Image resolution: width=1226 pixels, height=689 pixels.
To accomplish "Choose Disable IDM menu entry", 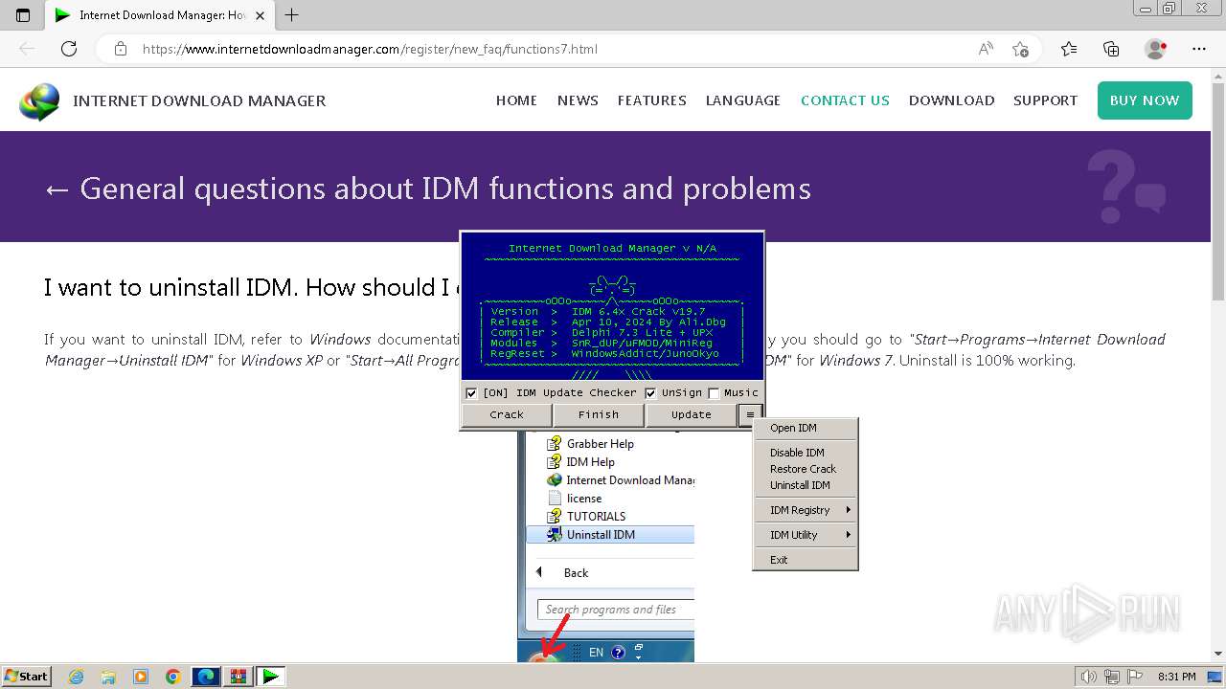I will tap(806, 453).
